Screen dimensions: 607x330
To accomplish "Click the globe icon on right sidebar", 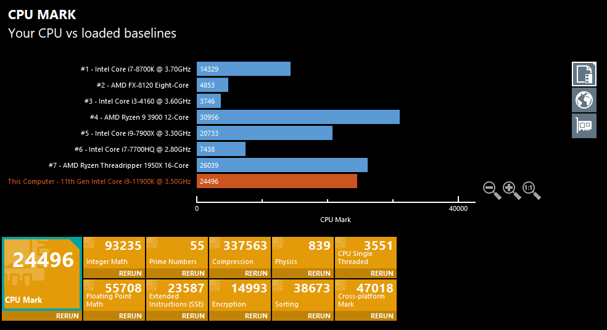I will [x=584, y=100].
